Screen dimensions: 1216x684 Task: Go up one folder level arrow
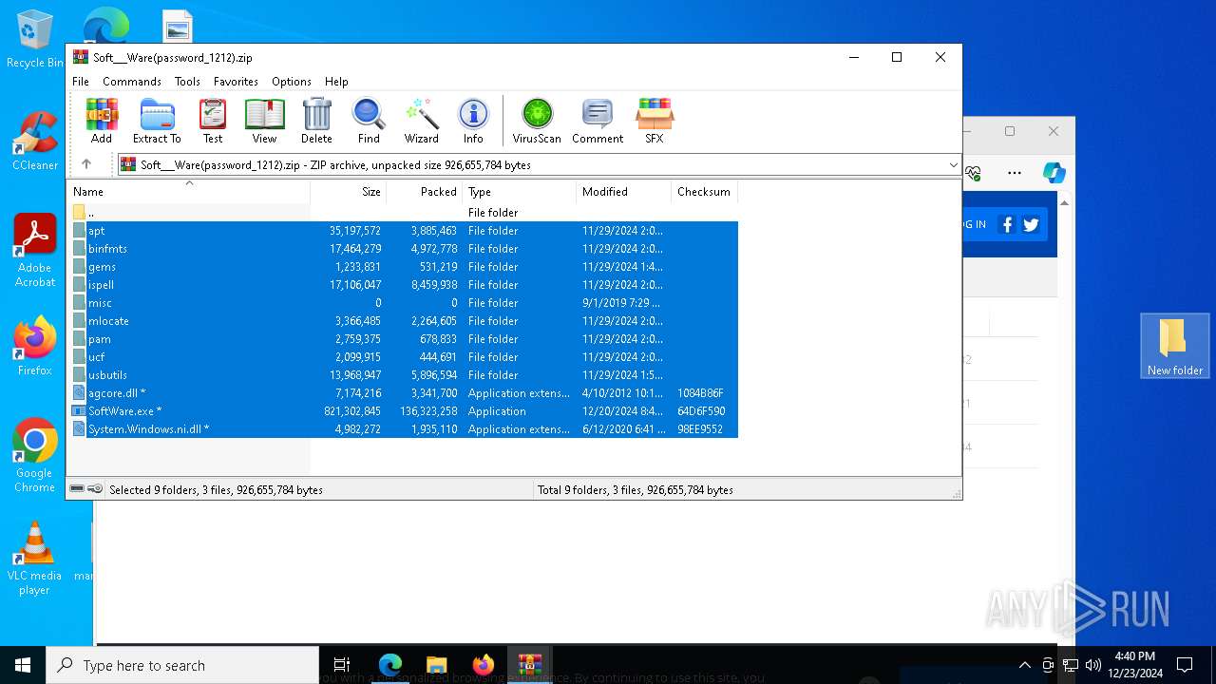point(86,164)
